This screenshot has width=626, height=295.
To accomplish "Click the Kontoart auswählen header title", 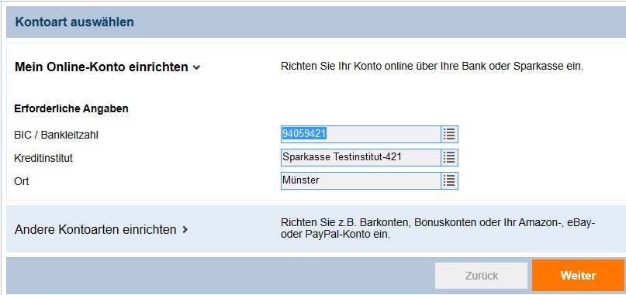I will (74, 22).
